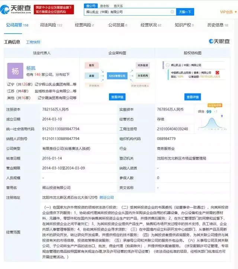
Task: Open 中国辉山乳业控股（香港）有限公司 shareholder link
Action: [x=191, y=73]
